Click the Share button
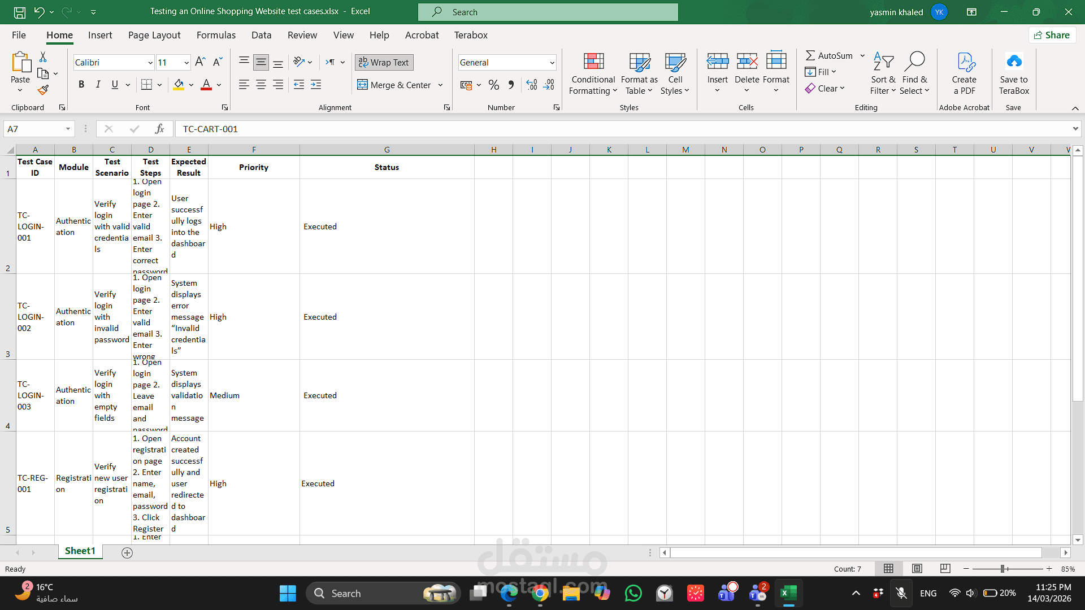 coord(1052,35)
